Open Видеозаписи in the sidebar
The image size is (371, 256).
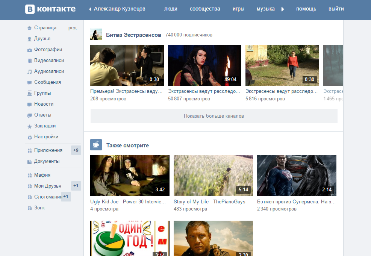pyautogui.click(x=49, y=60)
